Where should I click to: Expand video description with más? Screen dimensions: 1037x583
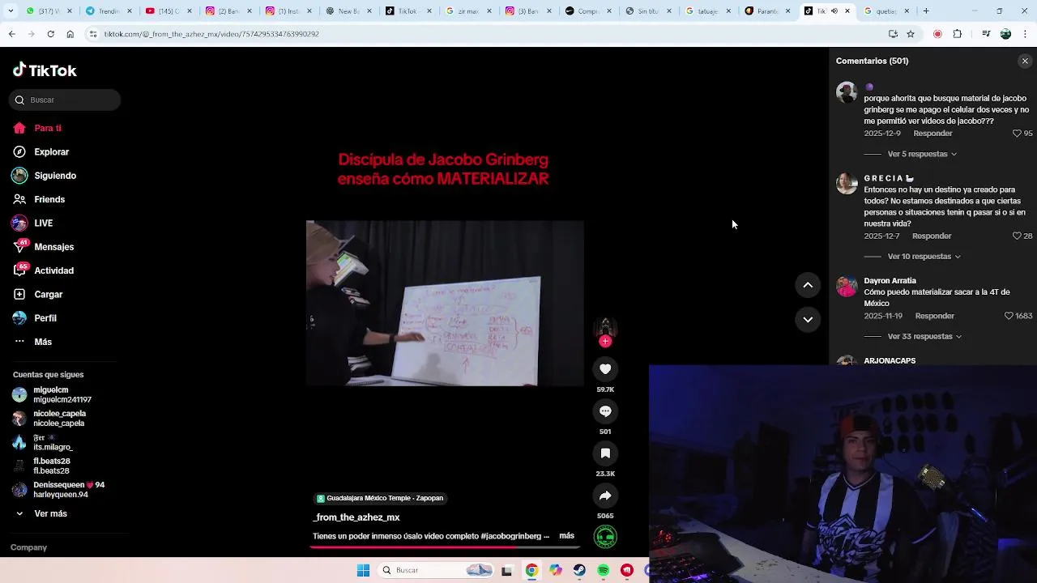[x=566, y=536]
